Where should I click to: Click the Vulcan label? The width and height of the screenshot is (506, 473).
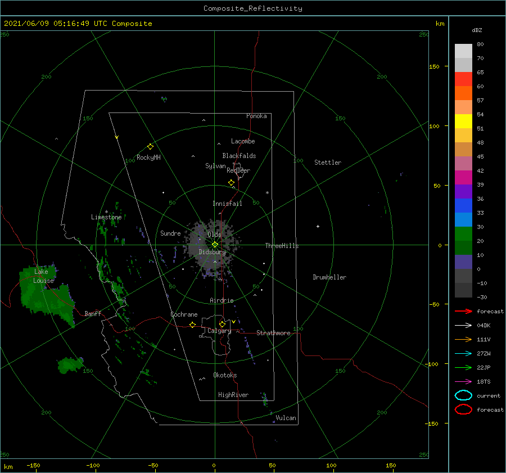coord(286,418)
